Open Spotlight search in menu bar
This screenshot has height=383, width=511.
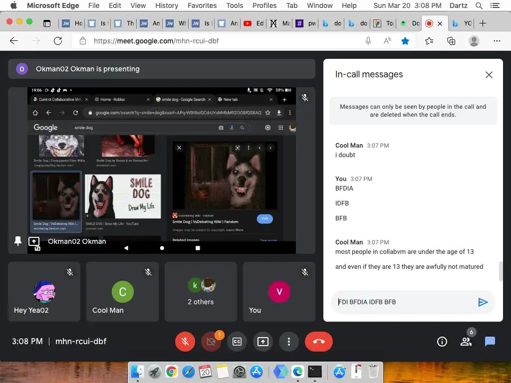pos(479,5)
